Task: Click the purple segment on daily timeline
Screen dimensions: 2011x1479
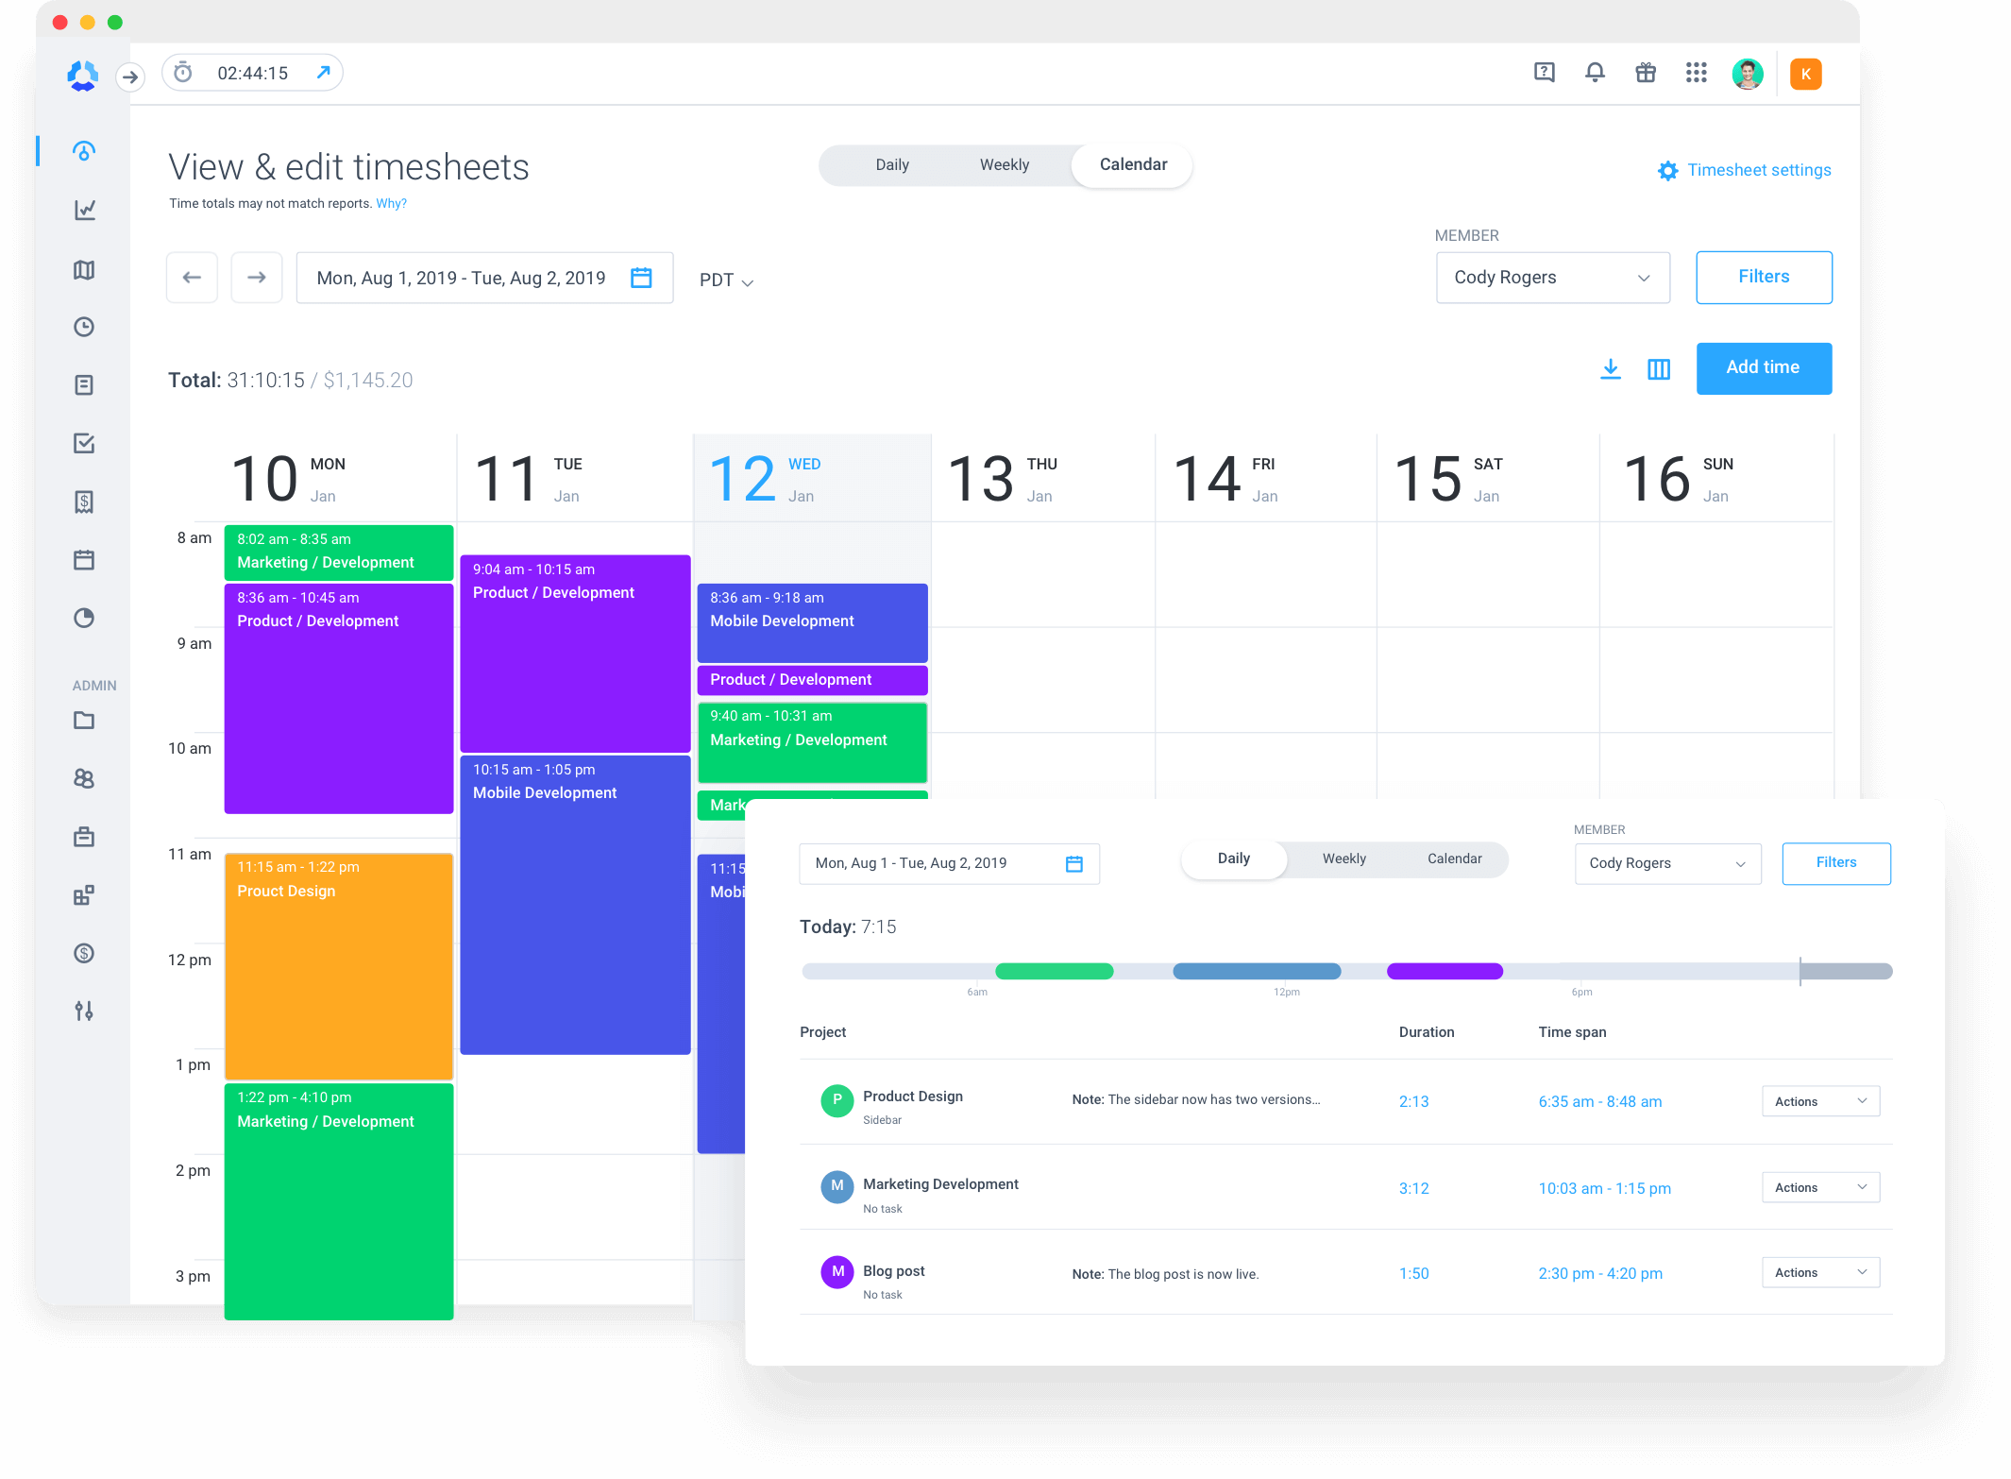Action: click(x=1444, y=971)
